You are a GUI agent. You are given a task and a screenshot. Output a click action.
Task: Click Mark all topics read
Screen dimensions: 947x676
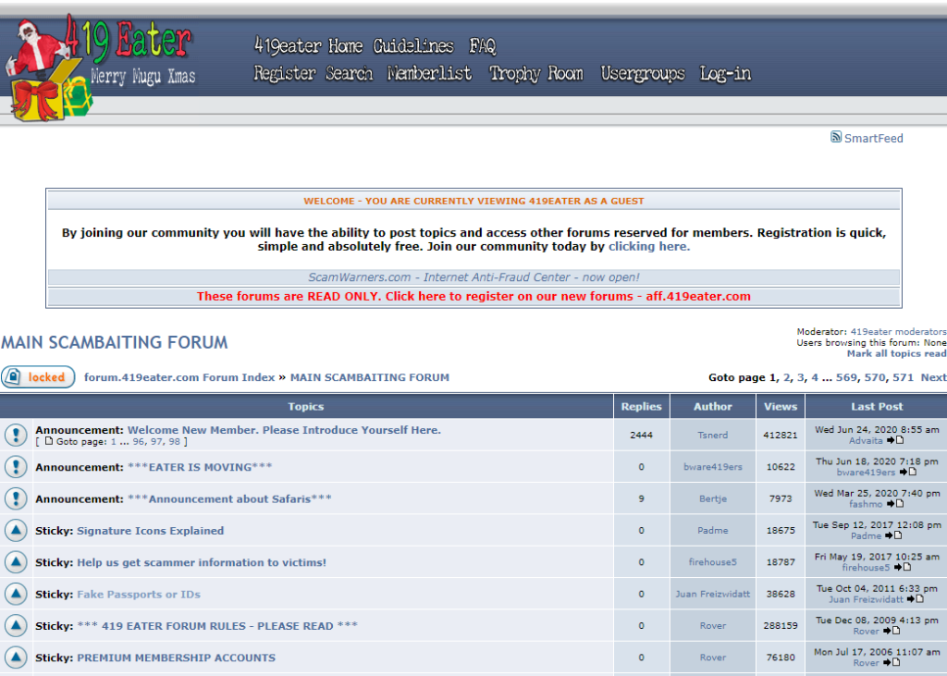click(x=896, y=354)
